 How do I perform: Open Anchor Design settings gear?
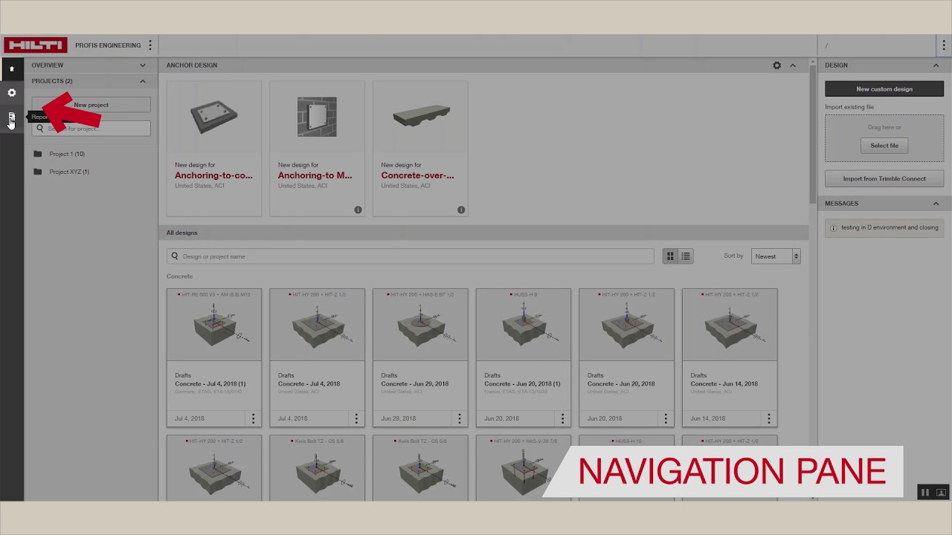(x=776, y=65)
